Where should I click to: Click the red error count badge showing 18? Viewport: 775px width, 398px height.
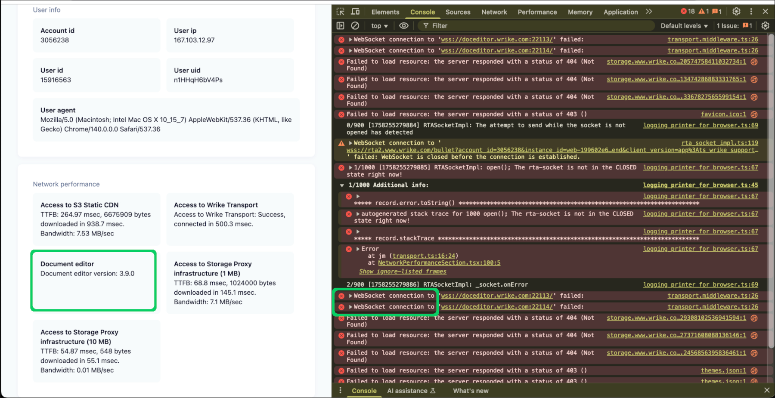(x=688, y=12)
